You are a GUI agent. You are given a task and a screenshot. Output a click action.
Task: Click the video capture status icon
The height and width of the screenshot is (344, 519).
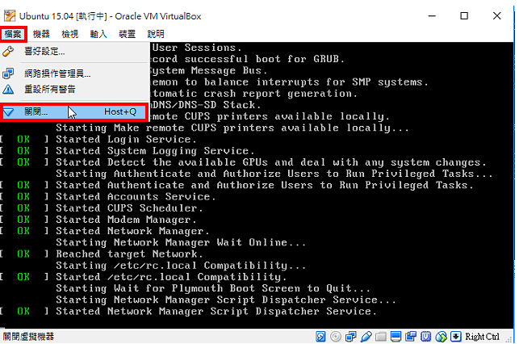[x=411, y=337]
